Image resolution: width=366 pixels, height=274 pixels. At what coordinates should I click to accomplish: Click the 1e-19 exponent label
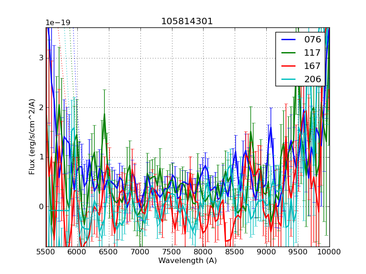[x=58, y=23]
